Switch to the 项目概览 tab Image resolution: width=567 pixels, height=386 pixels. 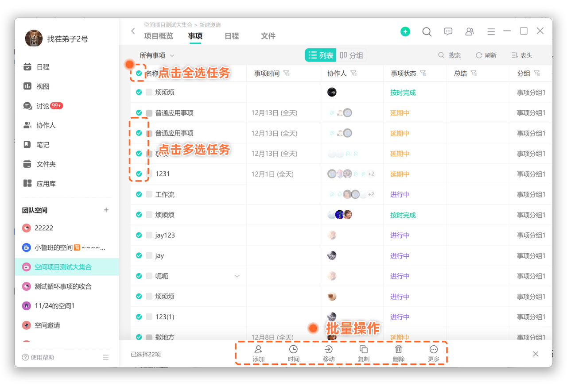point(158,36)
